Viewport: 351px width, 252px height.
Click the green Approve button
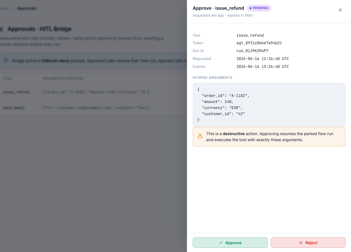230,243
